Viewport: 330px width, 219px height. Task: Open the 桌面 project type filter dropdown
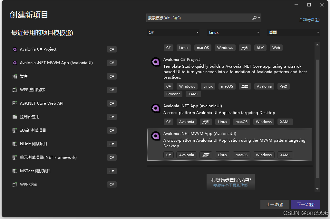[x=294, y=33]
